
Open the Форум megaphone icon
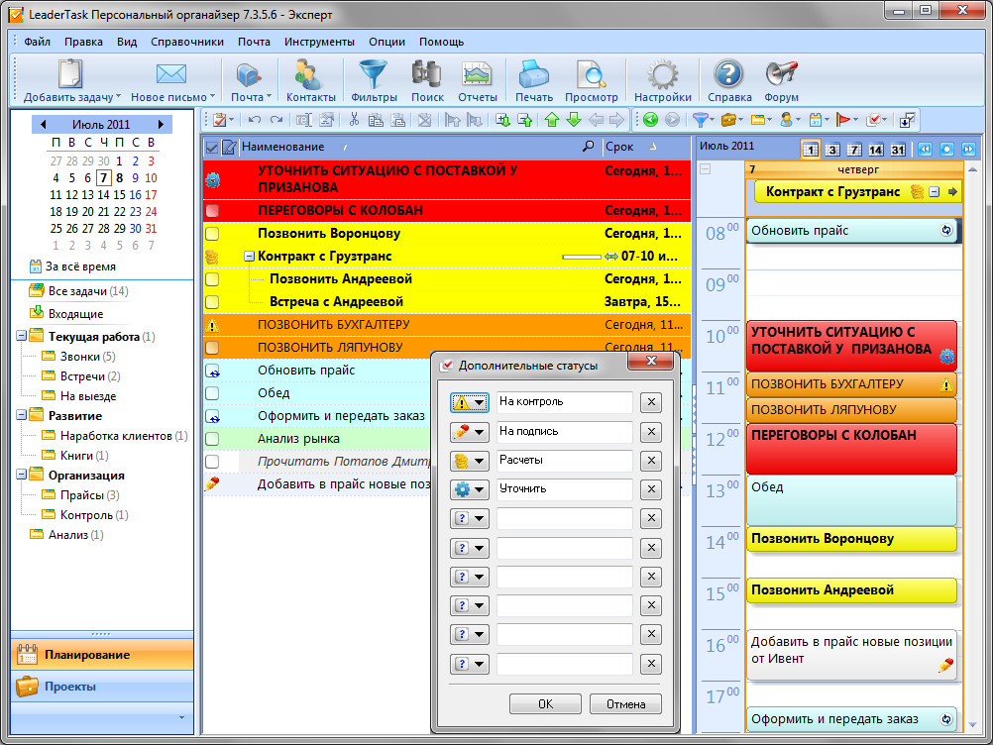click(781, 74)
